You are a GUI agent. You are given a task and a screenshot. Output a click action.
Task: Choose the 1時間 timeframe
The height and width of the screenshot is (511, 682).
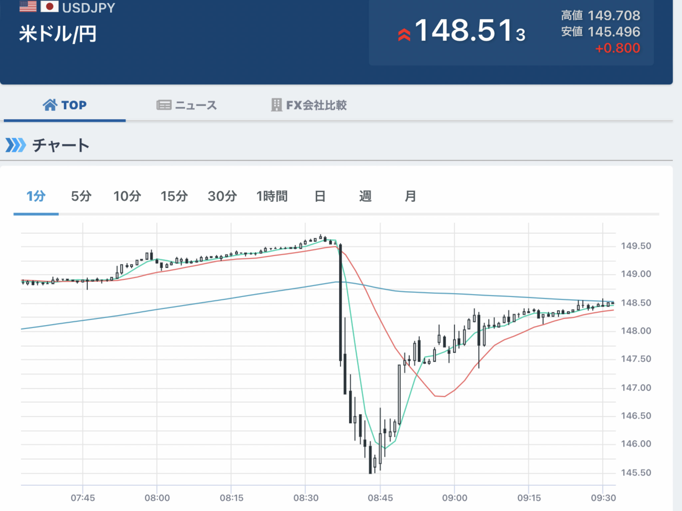tap(272, 196)
